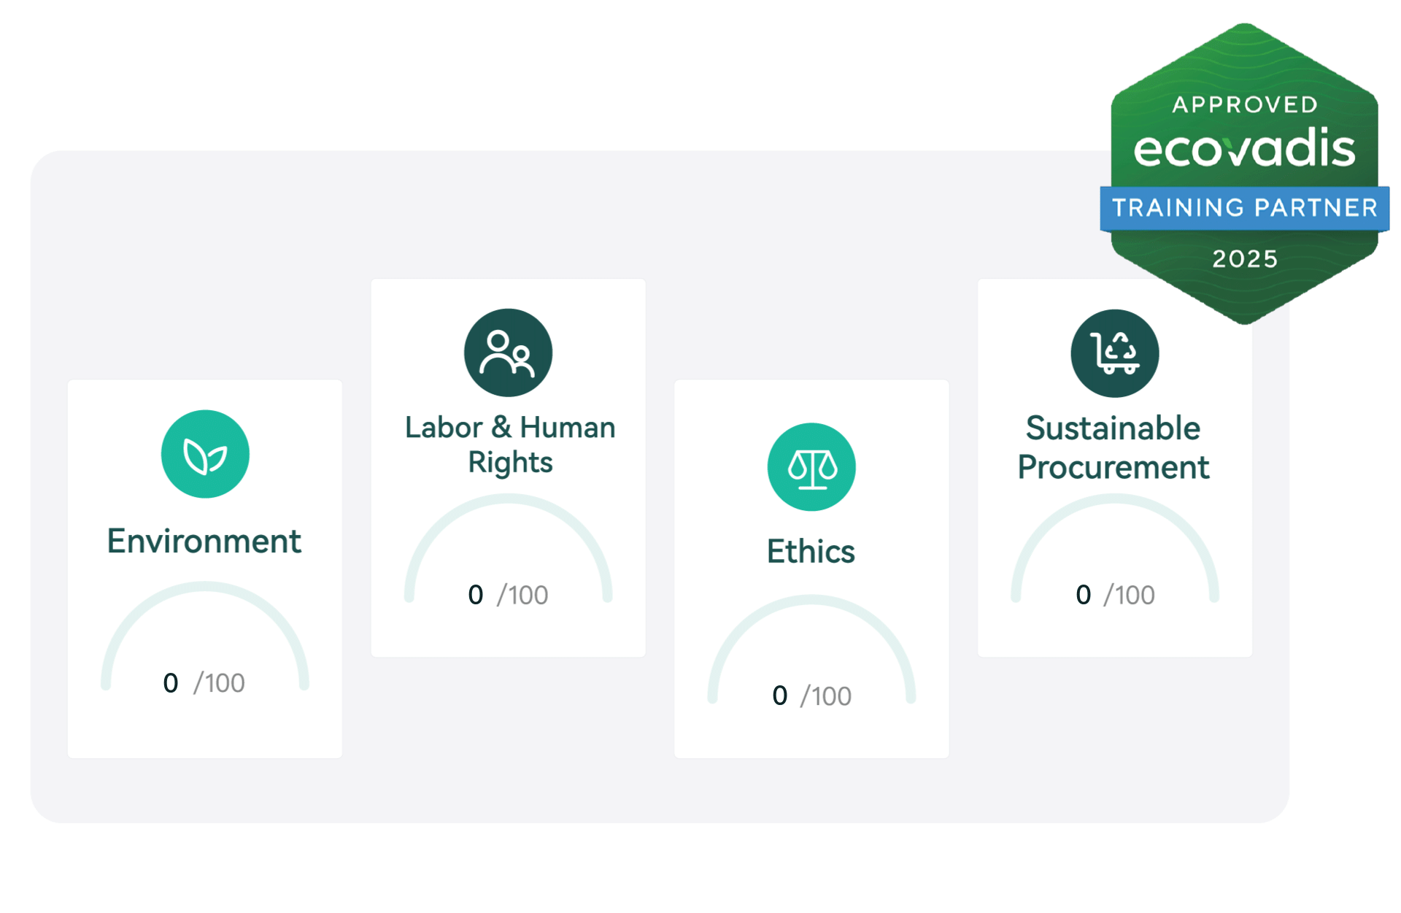Click the ecovadis logo text on badge
The height and width of the screenshot is (913, 1401).
(1244, 149)
